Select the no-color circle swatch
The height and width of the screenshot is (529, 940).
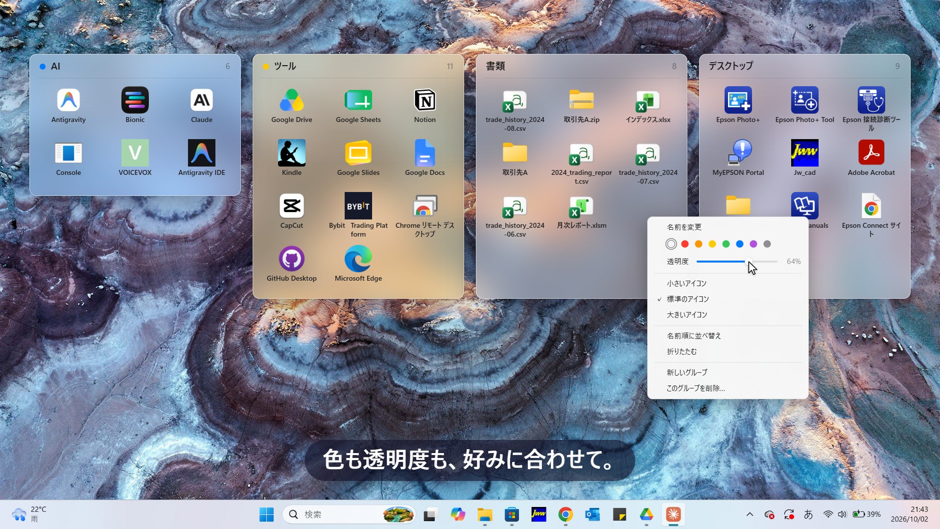pyautogui.click(x=671, y=244)
